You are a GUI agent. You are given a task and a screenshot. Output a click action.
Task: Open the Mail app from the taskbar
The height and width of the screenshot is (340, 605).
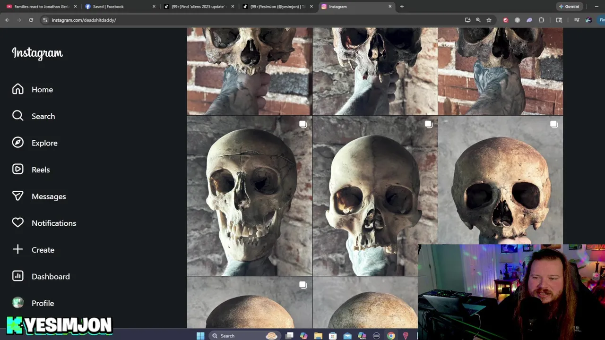[347, 336]
